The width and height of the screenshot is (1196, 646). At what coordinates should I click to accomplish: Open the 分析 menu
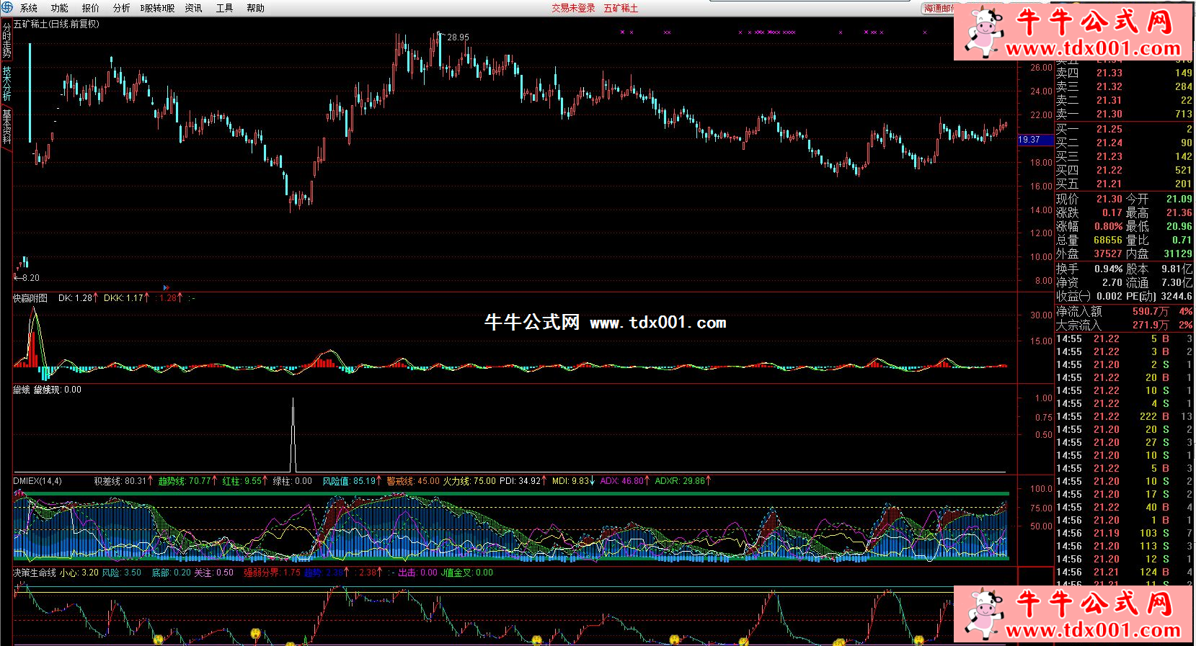tap(122, 8)
